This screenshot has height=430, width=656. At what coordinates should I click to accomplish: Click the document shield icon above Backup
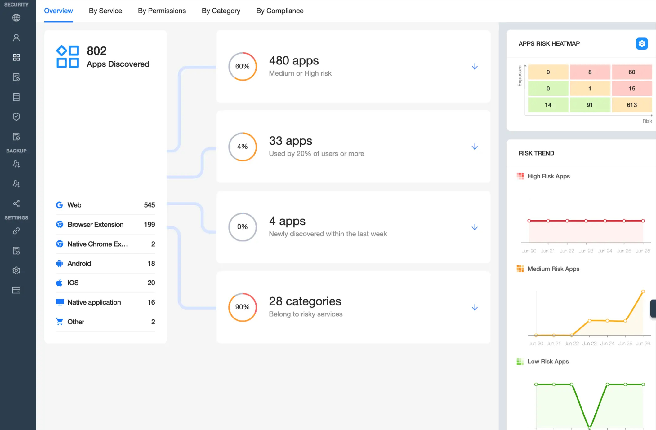point(16,137)
